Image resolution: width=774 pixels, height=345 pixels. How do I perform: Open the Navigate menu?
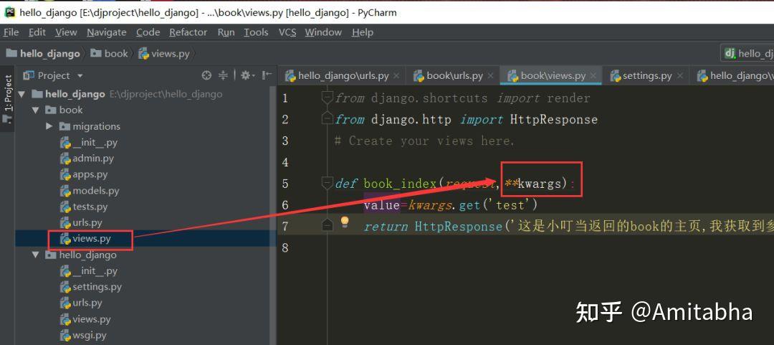107,32
